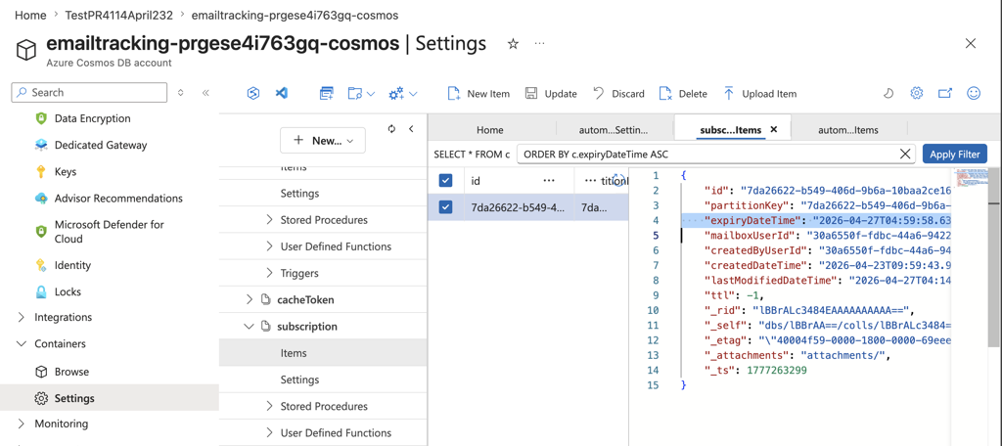Toggle the select-all header checkbox
The image size is (1002, 446).
click(x=445, y=181)
